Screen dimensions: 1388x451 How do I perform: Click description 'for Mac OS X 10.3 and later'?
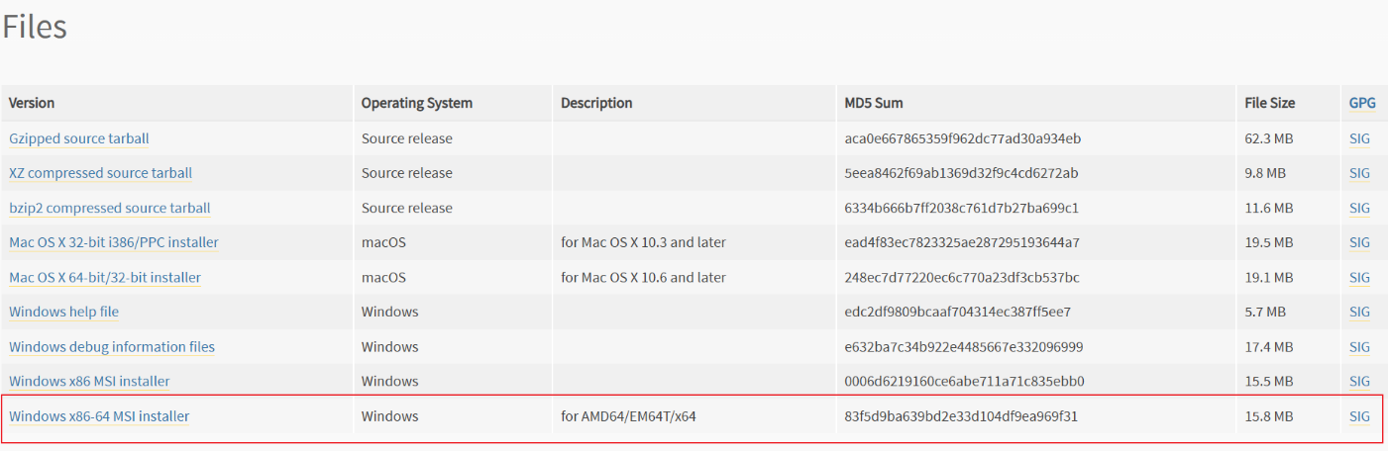point(643,242)
